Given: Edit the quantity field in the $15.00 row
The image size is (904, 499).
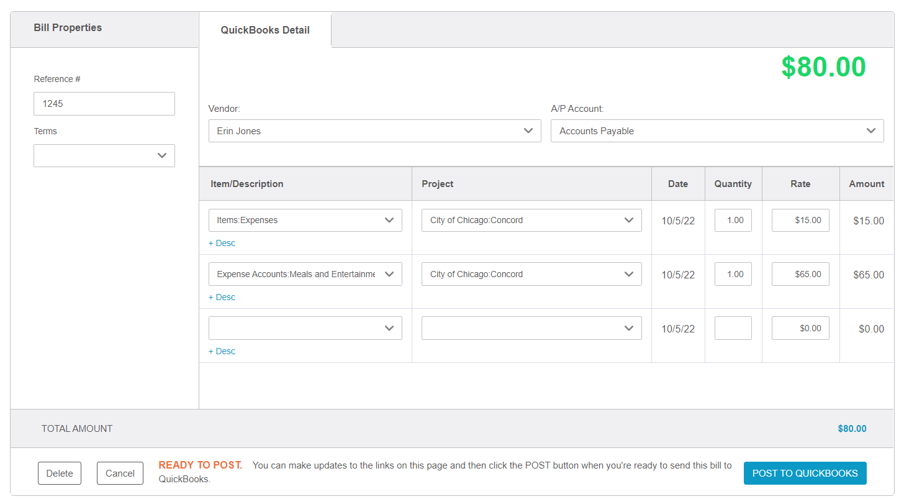Looking at the screenshot, I should 733,220.
